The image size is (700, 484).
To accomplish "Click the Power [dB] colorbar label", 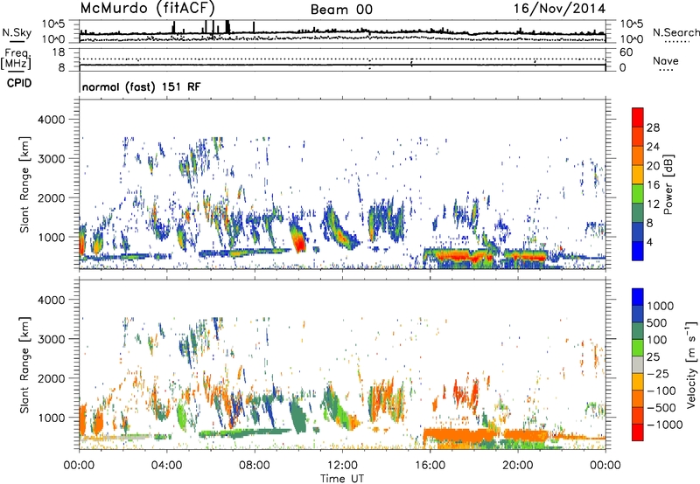I will pyautogui.click(x=668, y=184).
